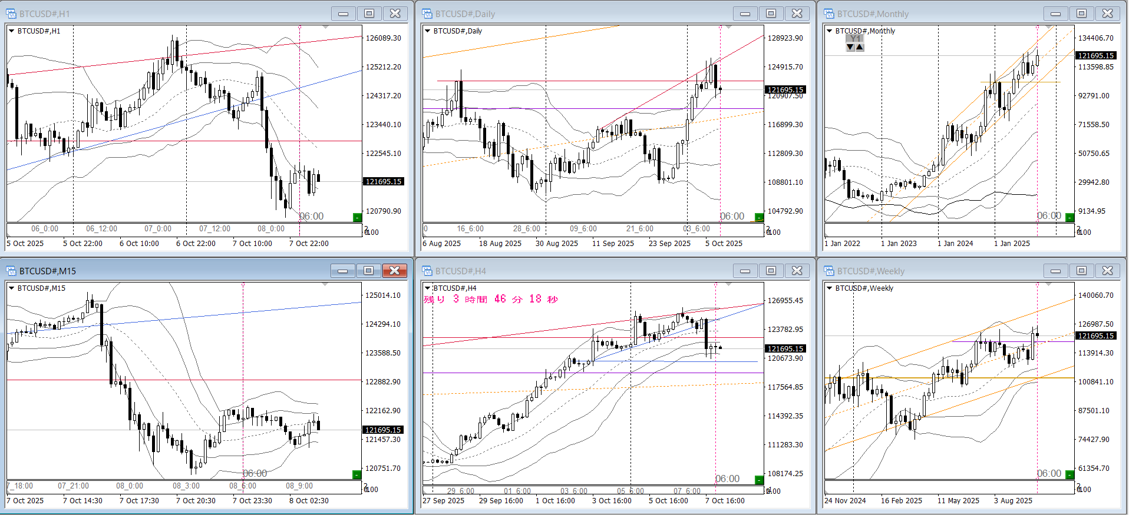Click the Y1 button on Monthly chart
The image size is (1129, 515).
pos(854,38)
